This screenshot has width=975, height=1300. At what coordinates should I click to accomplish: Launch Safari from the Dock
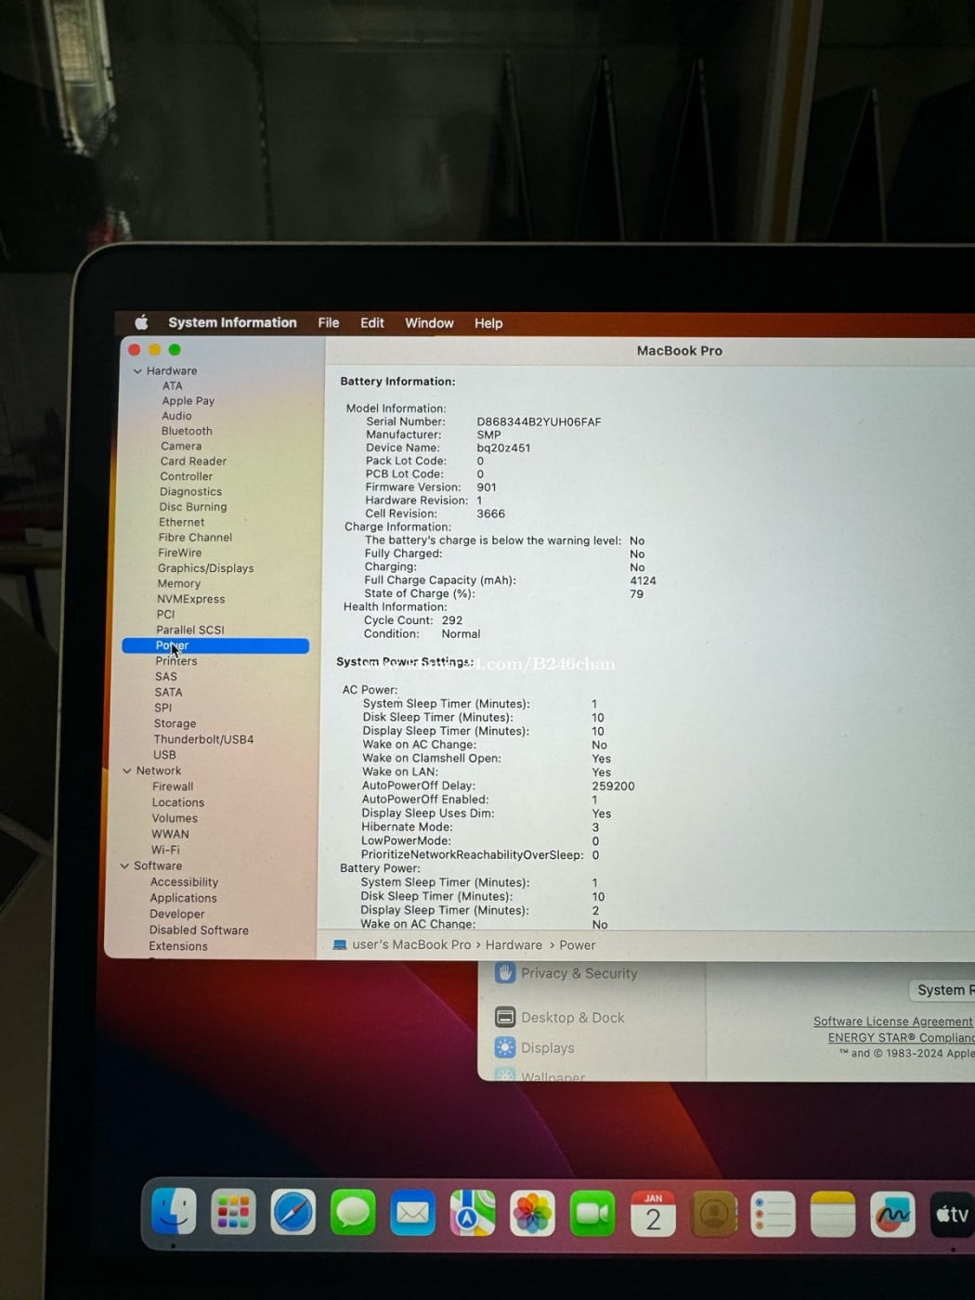tap(292, 1212)
